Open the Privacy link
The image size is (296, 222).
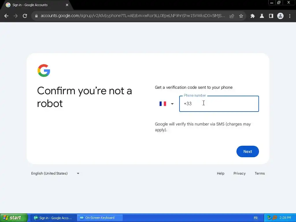[x=239, y=173]
